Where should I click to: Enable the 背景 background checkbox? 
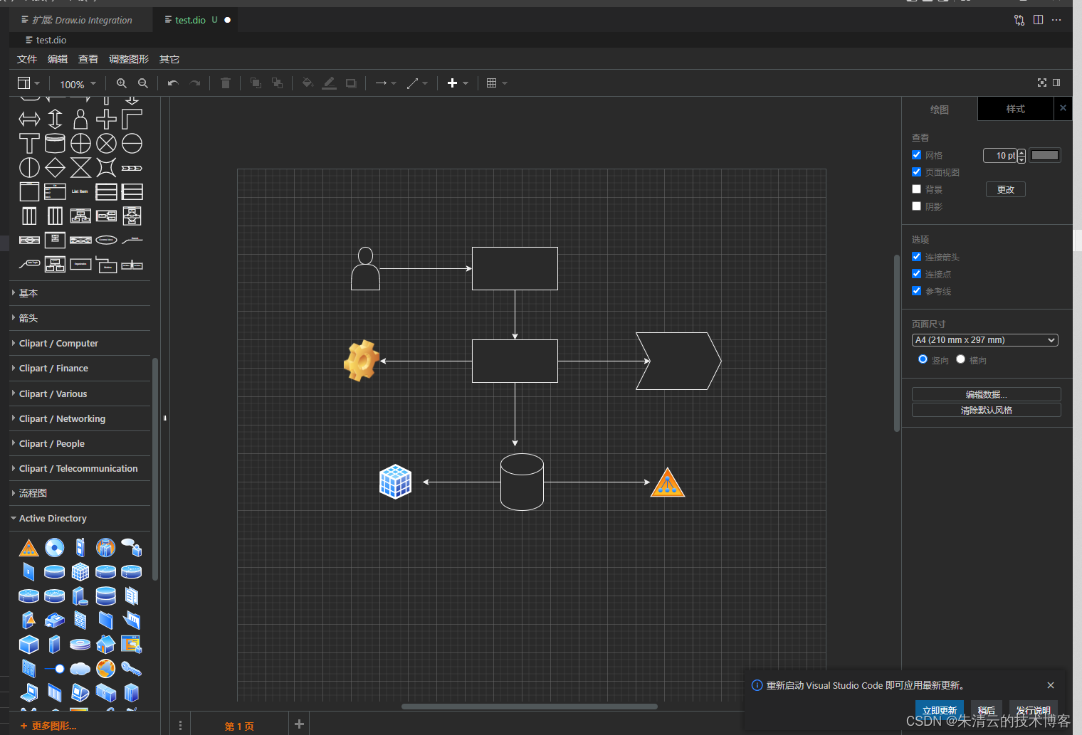click(917, 189)
